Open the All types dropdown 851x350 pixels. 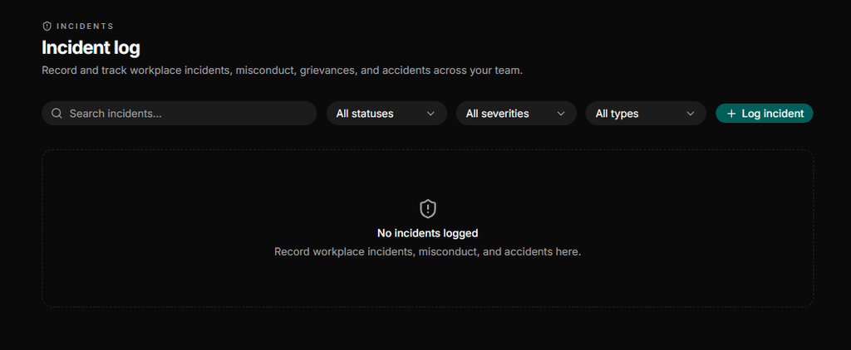click(x=646, y=114)
